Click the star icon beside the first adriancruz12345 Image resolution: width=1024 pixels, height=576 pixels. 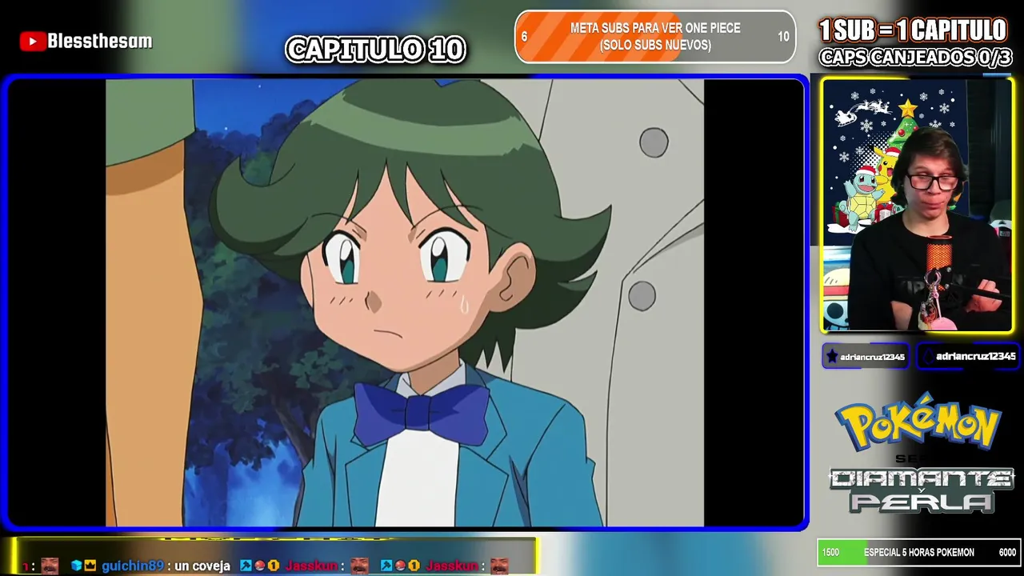pyautogui.click(x=832, y=357)
